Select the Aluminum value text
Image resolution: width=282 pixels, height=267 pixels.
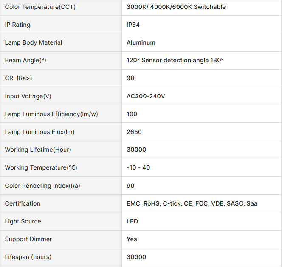141,42
